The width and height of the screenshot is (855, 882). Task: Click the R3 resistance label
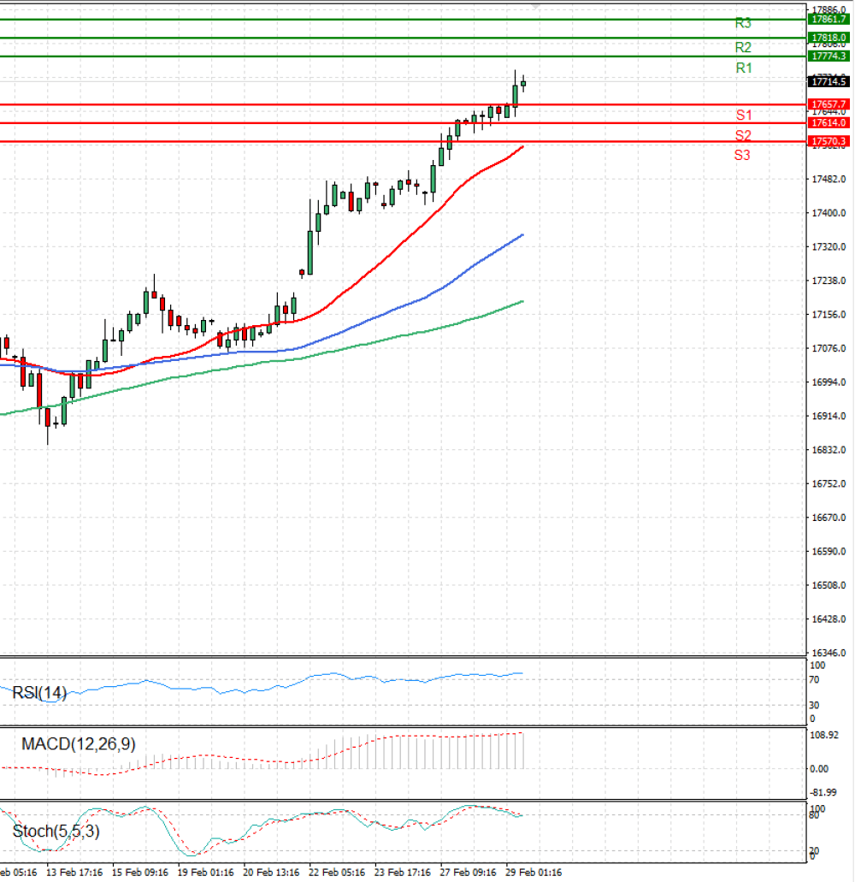pos(743,24)
